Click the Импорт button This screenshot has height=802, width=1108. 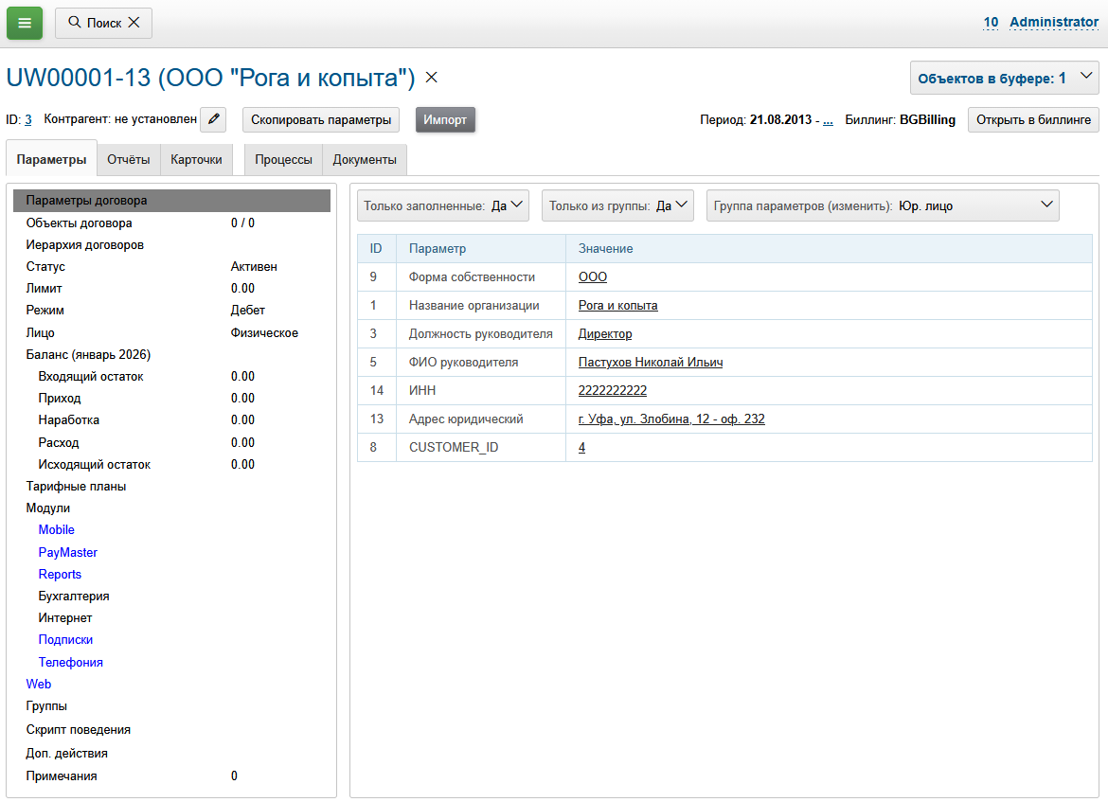445,120
